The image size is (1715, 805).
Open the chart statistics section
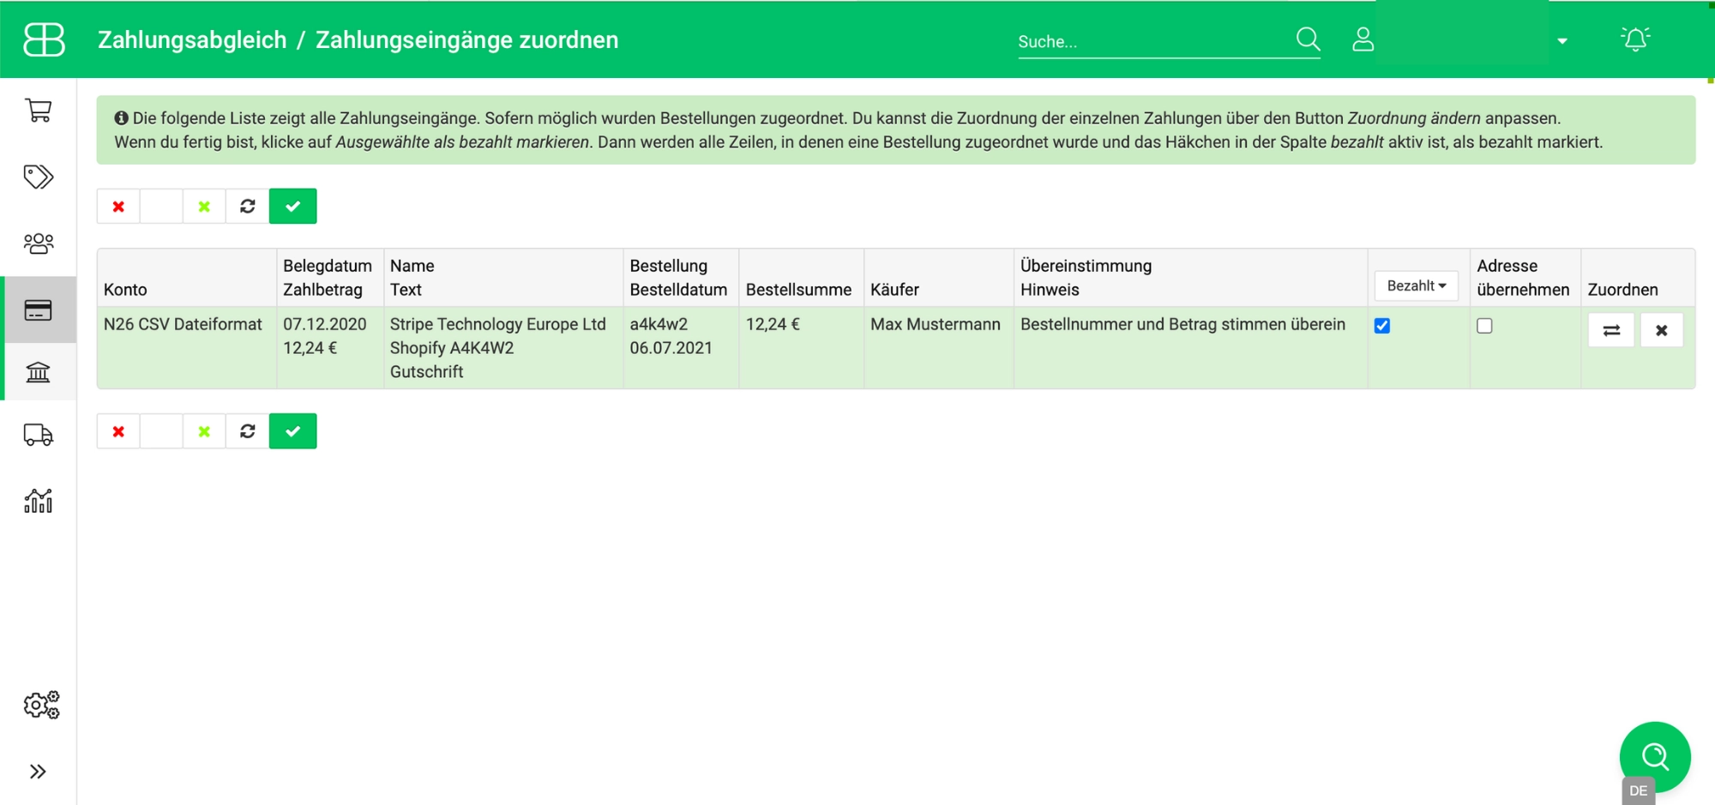tap(39, 501)
